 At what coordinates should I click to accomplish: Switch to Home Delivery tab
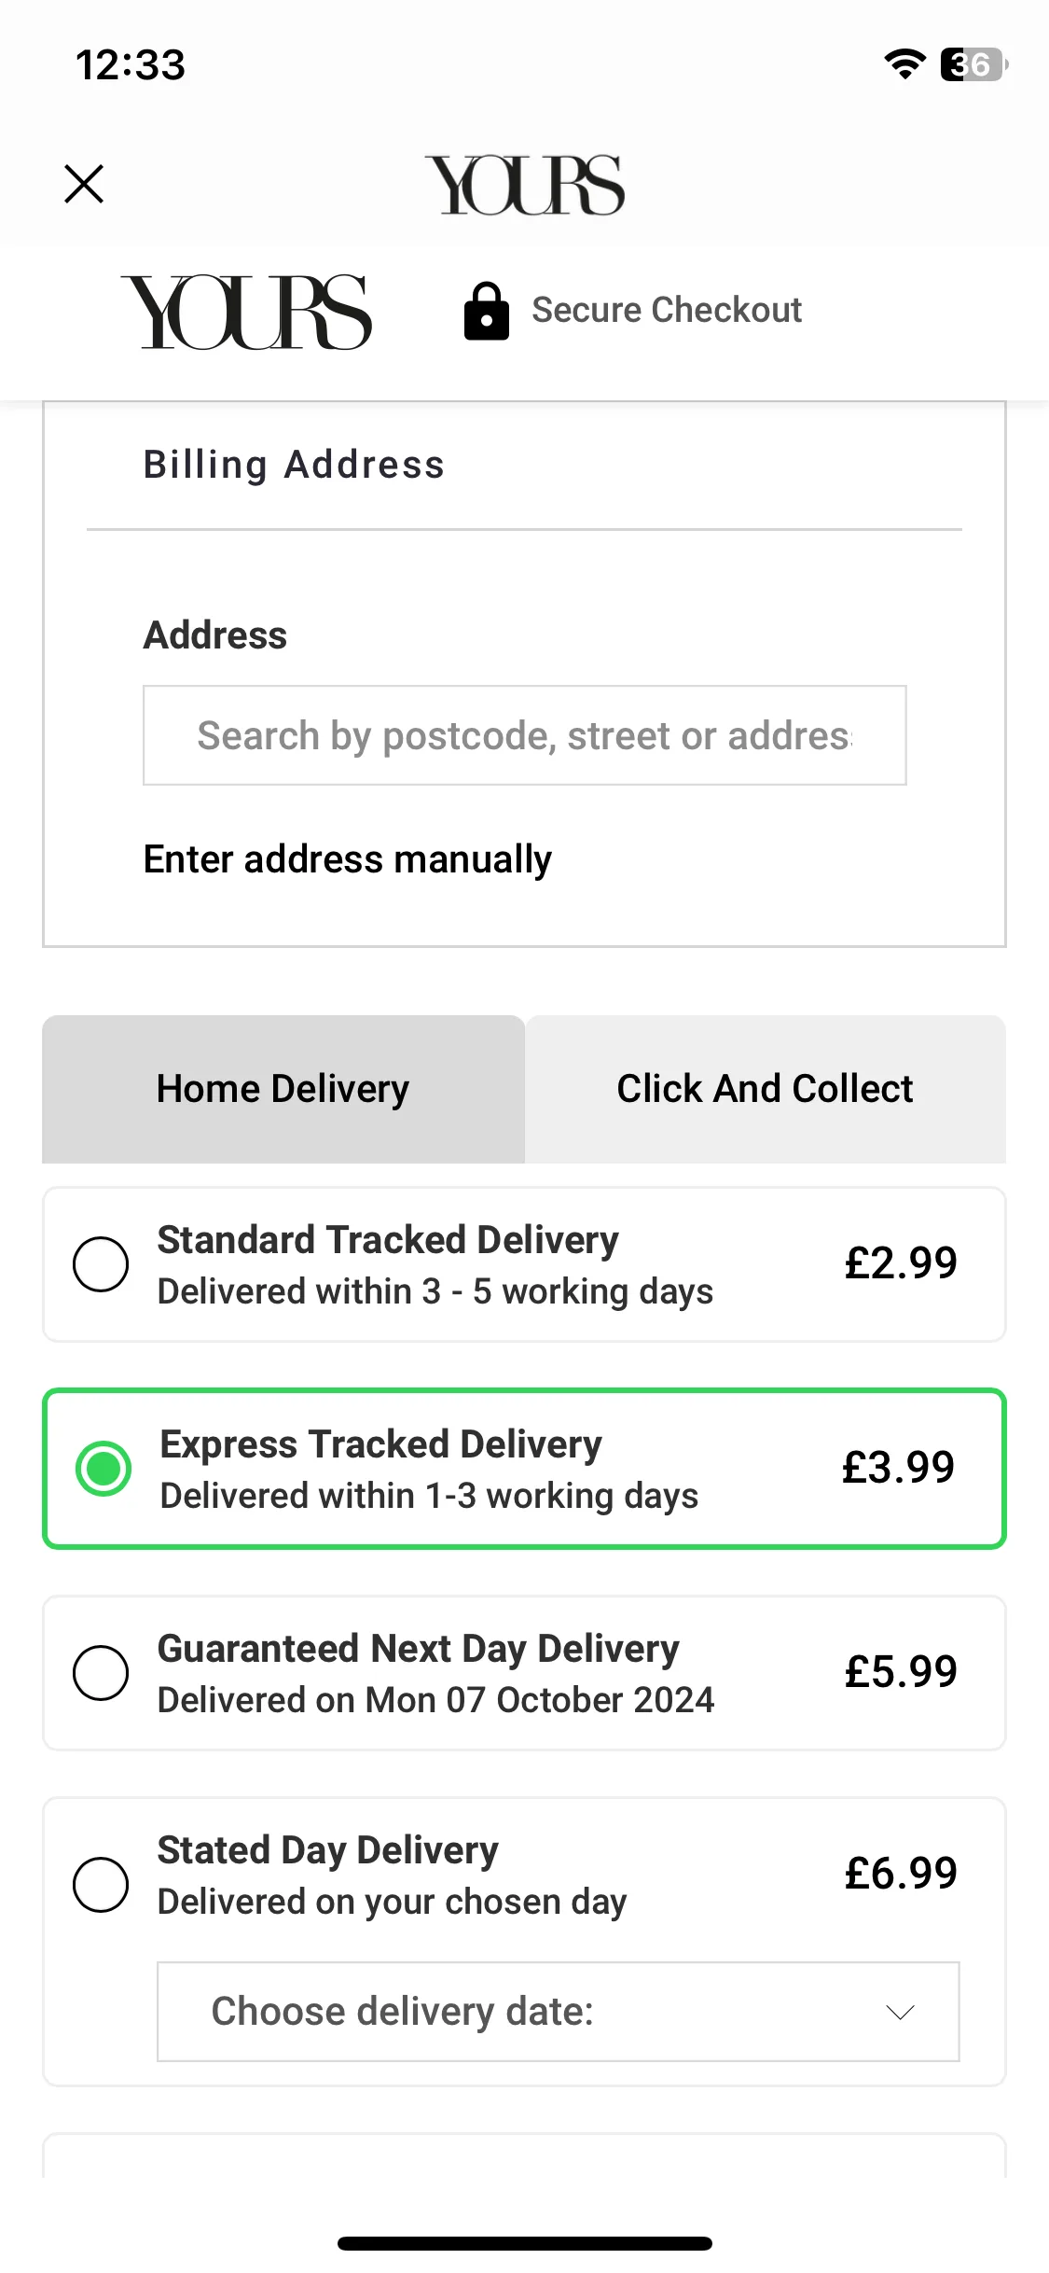283,1089
